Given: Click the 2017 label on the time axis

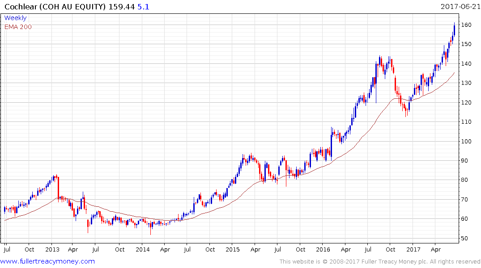Looking at the screenshot, I should (413, 249).
